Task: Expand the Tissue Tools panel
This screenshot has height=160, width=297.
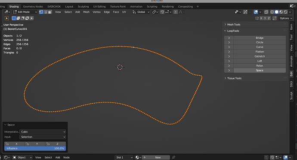Action: tap(255, 78)
